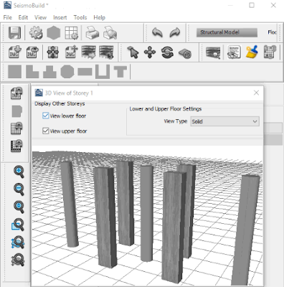Screen dimensions: 284x287
Task: Click the building storeys cursor icon
Action: pos(106,52)
